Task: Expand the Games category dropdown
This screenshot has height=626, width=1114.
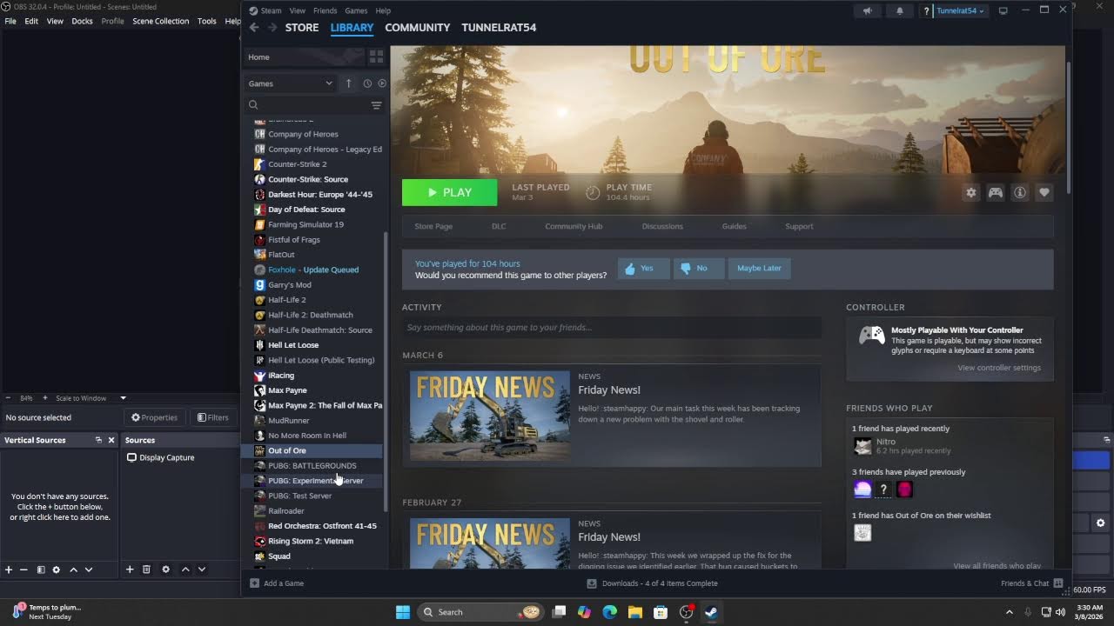Action: pyautogui.click(x=290, y=83)
